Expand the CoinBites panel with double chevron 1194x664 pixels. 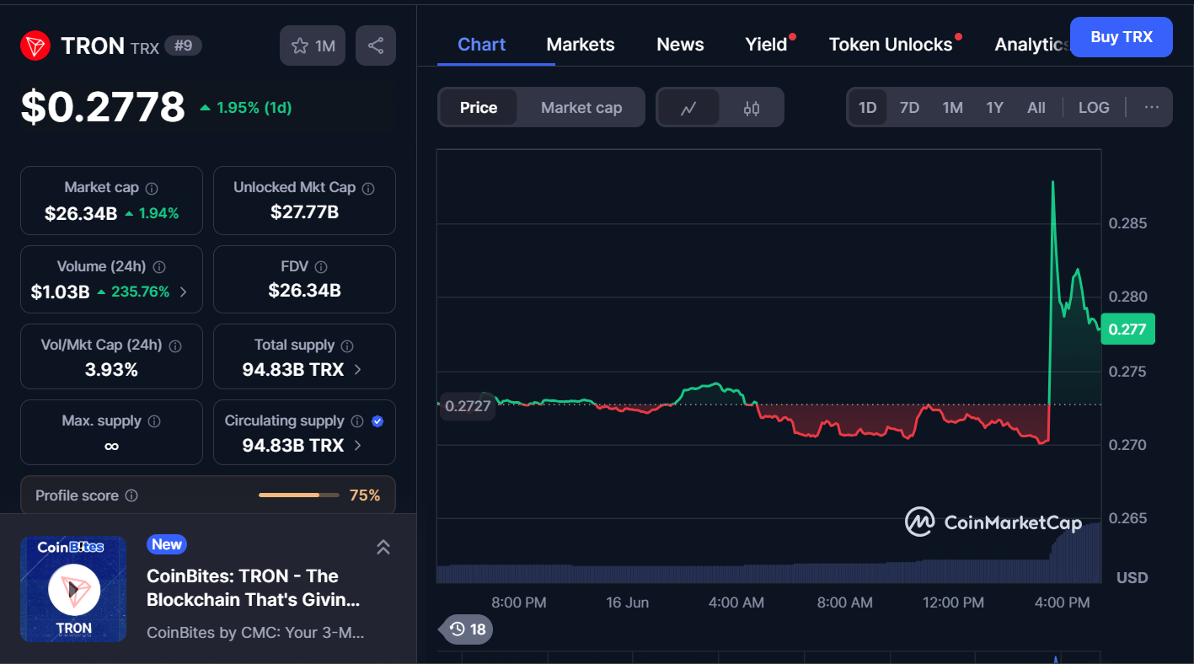point(383,548)
